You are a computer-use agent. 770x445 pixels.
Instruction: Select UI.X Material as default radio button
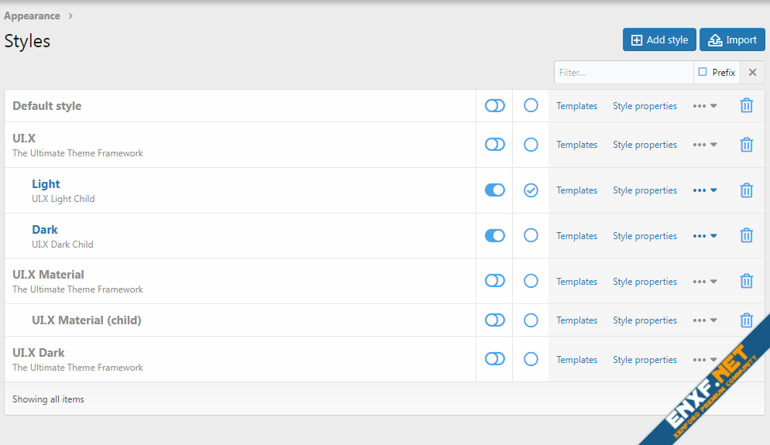(x=531, y=282)
